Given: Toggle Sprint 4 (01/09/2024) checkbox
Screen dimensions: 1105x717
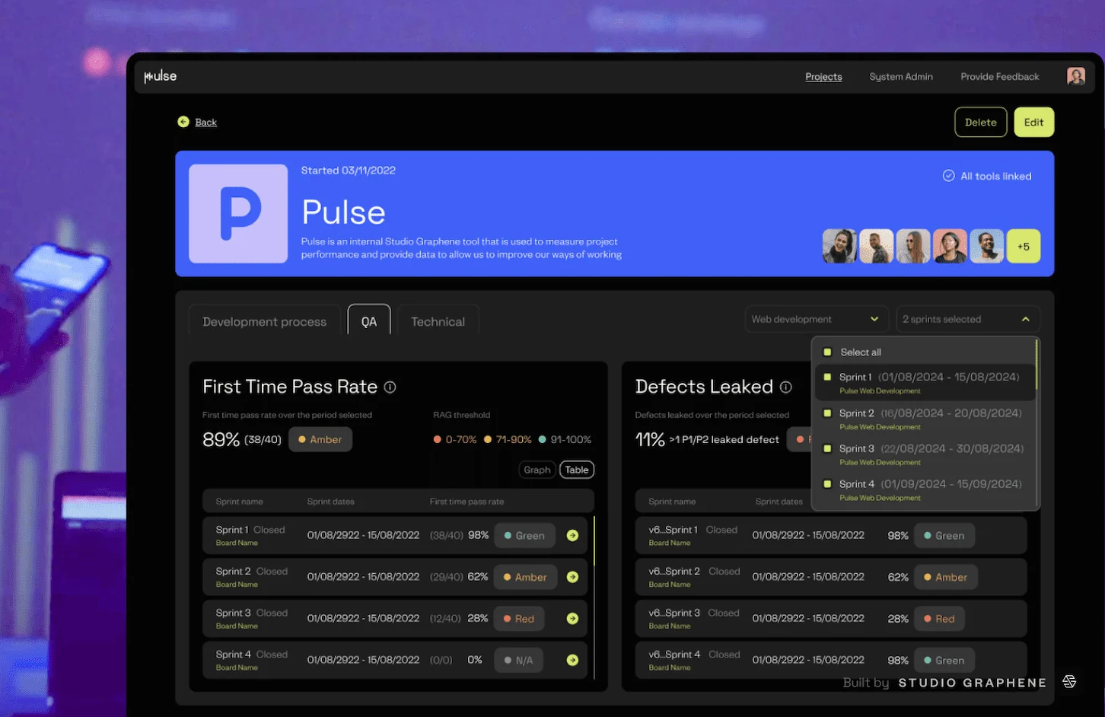Looking at the screenshot, I should point(827,484).
